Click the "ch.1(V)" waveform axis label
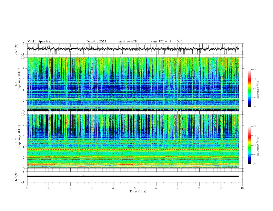This screenshot has width=273, height=211. point(17,49)
